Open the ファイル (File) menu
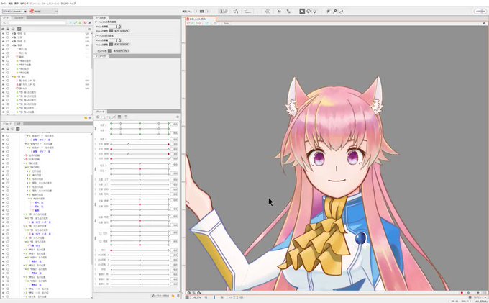Viewport: 489px width, 303px height. coord(4,4)
